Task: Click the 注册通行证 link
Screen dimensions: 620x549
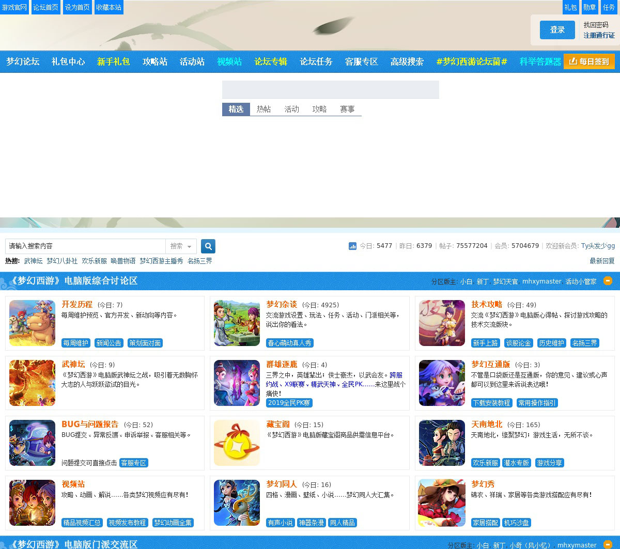Action: click(599, 35)
